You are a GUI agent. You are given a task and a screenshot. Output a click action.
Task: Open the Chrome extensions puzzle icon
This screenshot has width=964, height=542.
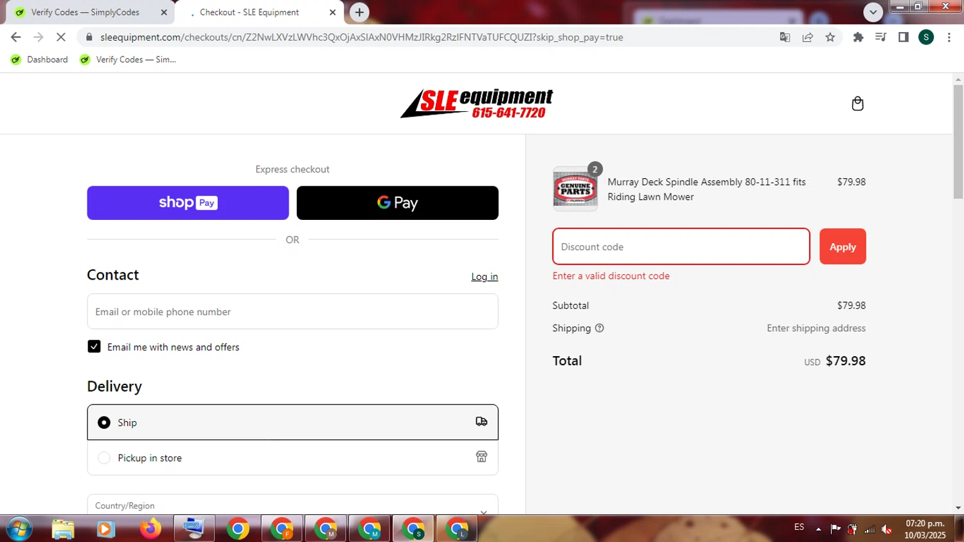pos(858,37)
